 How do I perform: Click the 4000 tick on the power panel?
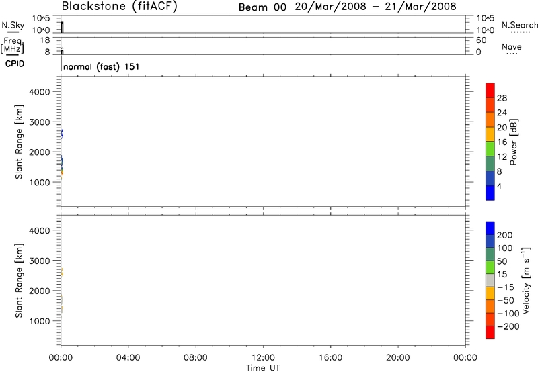pyautogui.click(x=40, y=92)
